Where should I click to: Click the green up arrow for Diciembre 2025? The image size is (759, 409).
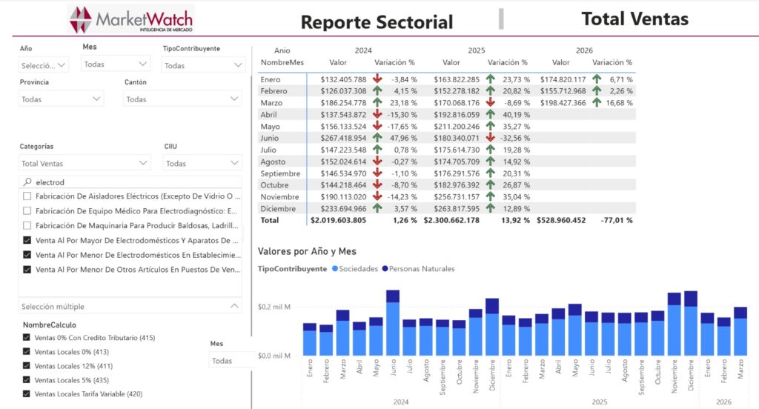(491, 209)
